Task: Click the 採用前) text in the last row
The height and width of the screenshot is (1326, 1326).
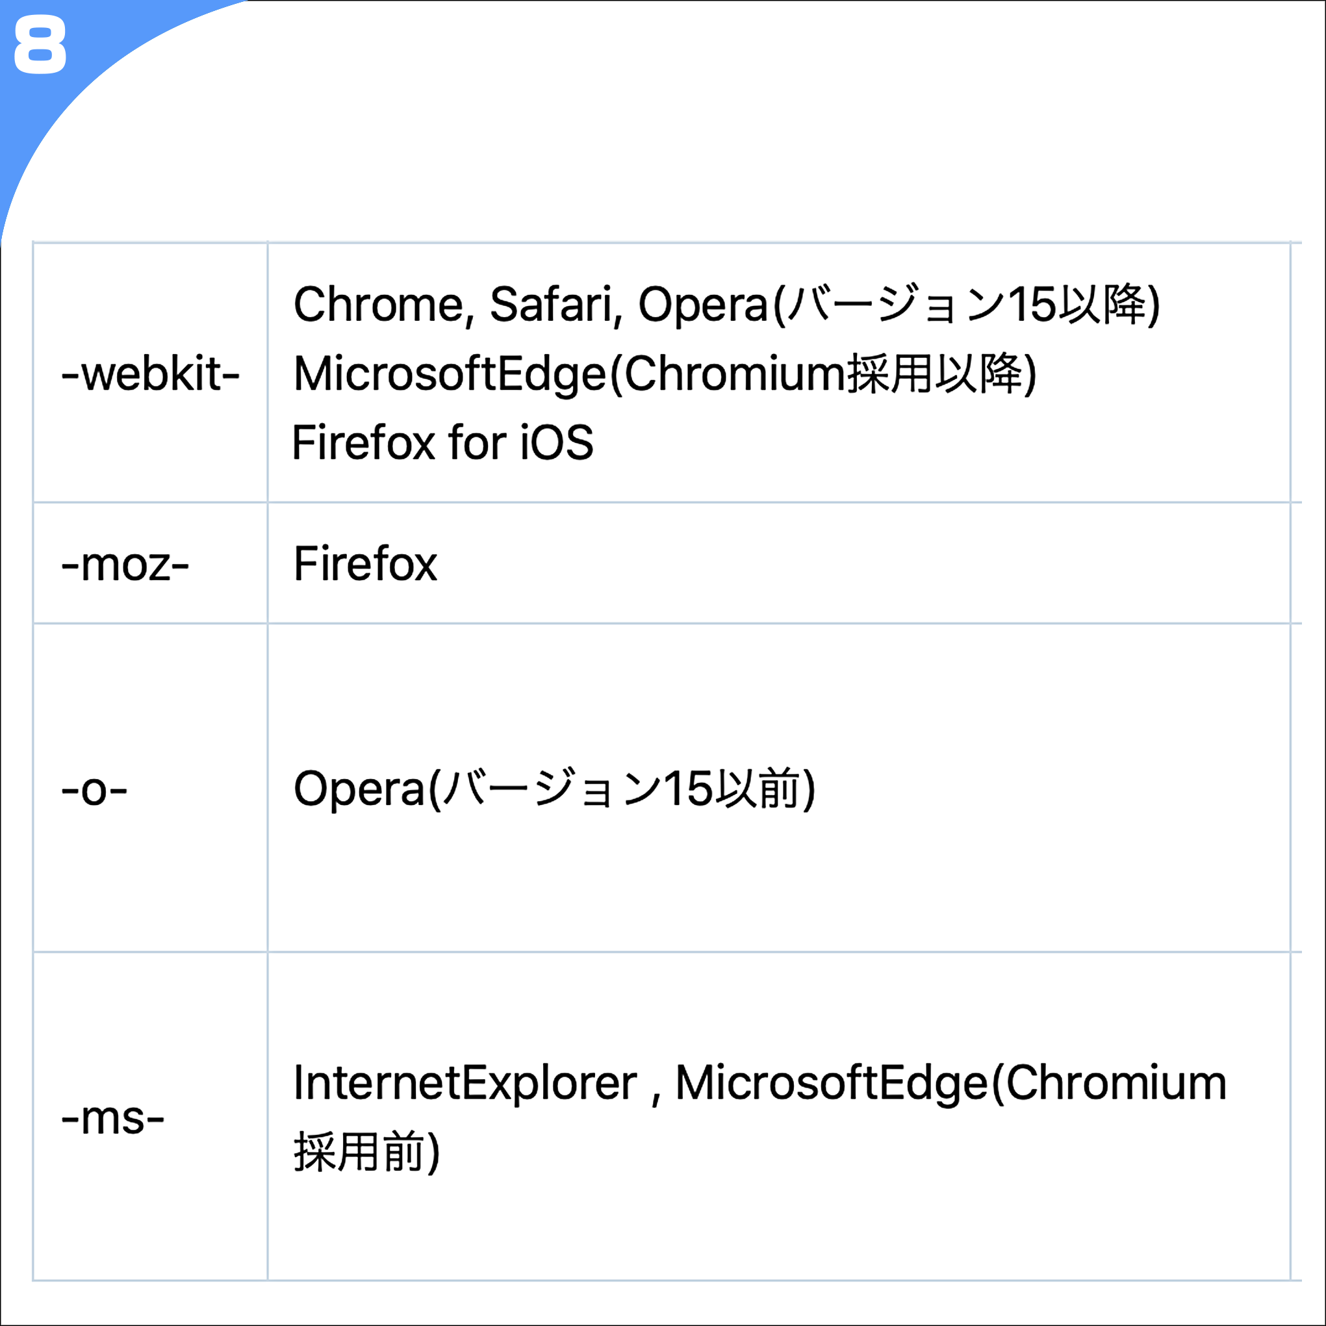Action: (366, 1153)
